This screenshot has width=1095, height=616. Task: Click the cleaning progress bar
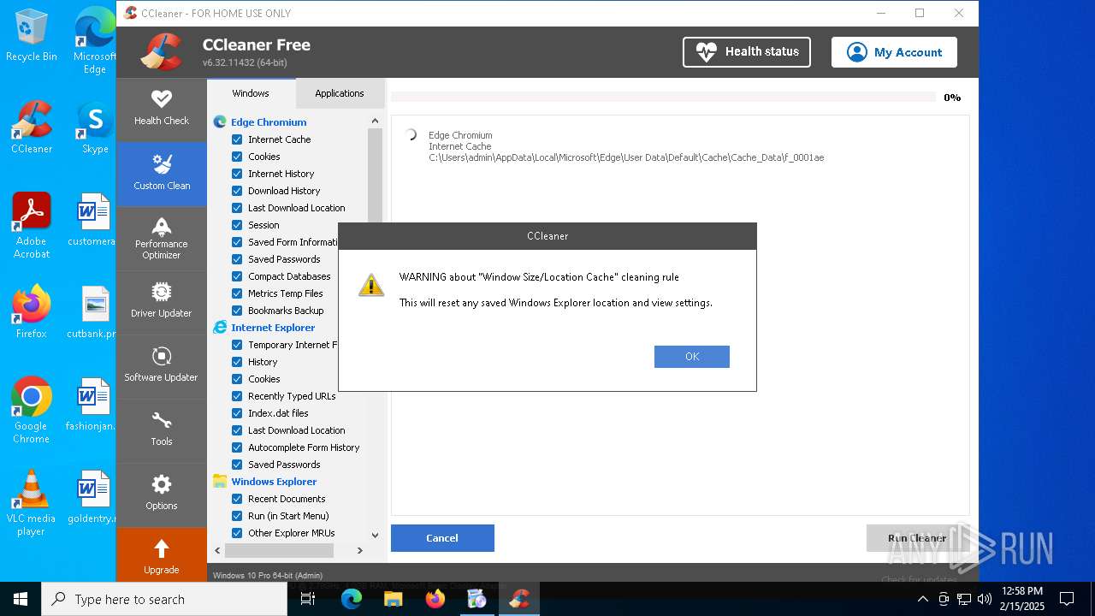click(x=663, y=98)
